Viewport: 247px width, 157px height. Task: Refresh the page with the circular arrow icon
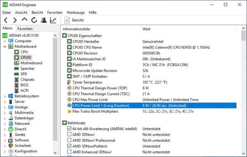tap(34, 20)
